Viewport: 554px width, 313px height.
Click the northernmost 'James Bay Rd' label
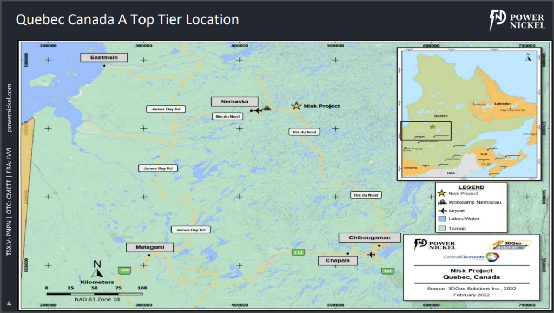166,109
